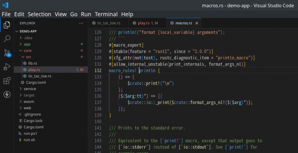The width and height of the screenshot is (298, 153).
Task: Click the EXPLORER panel title
Action: (x=27, y=23)
